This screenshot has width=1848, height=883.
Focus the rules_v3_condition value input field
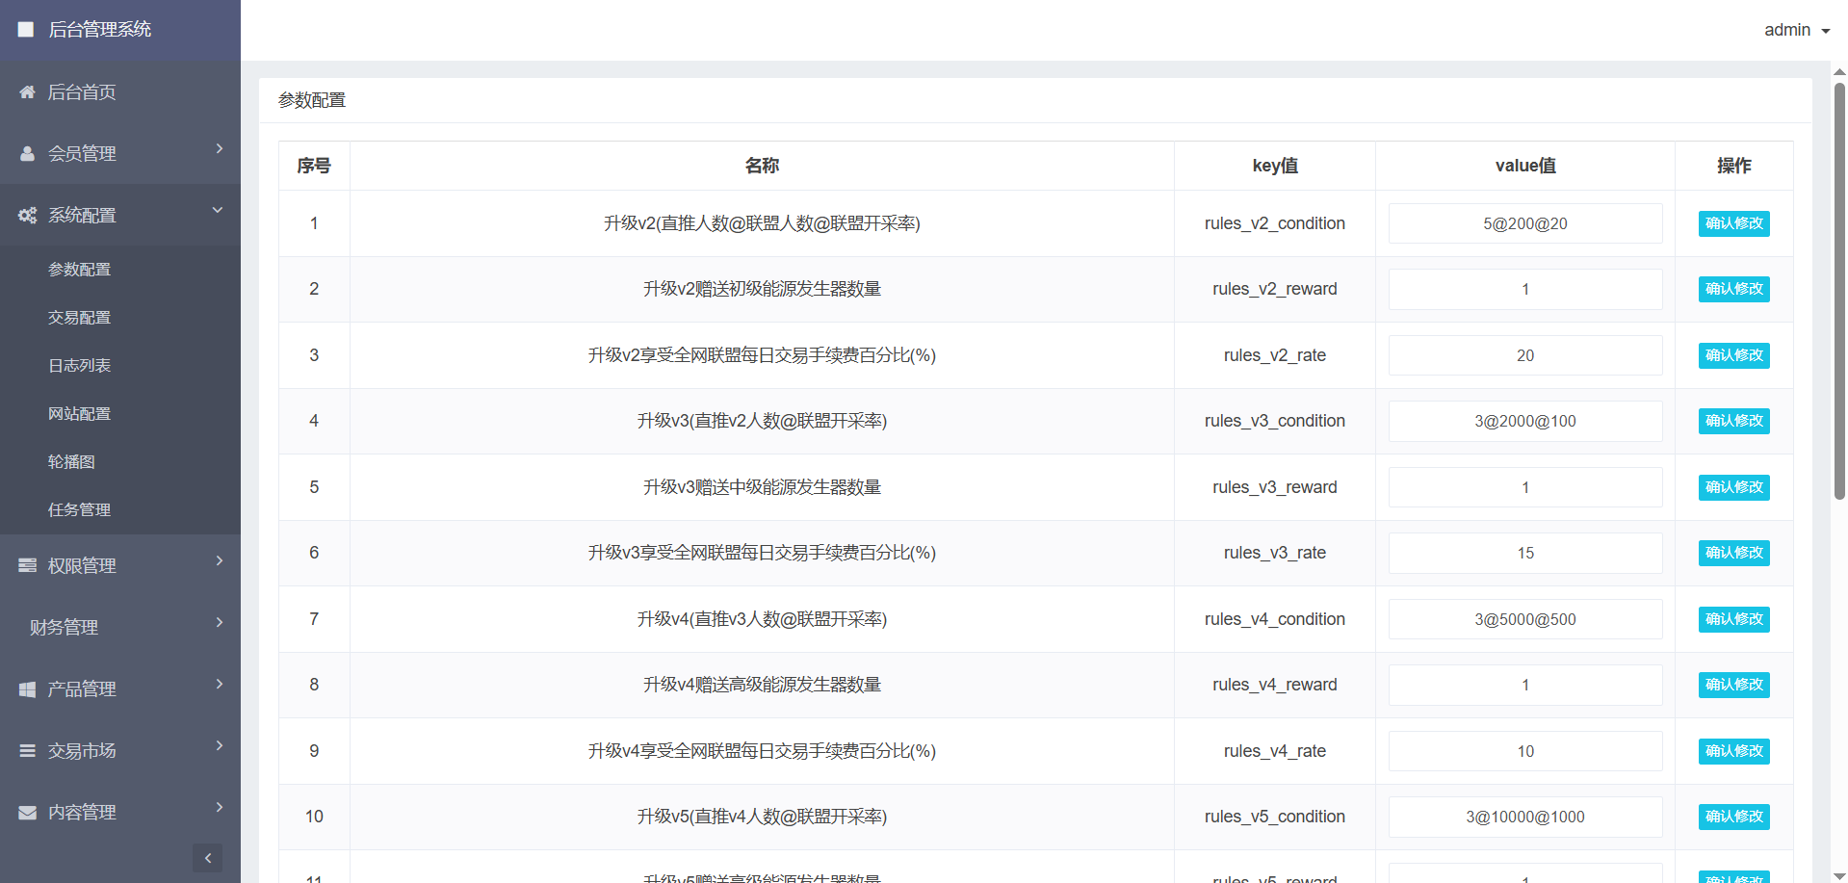pyautogui.click(x=1524, y=422)
